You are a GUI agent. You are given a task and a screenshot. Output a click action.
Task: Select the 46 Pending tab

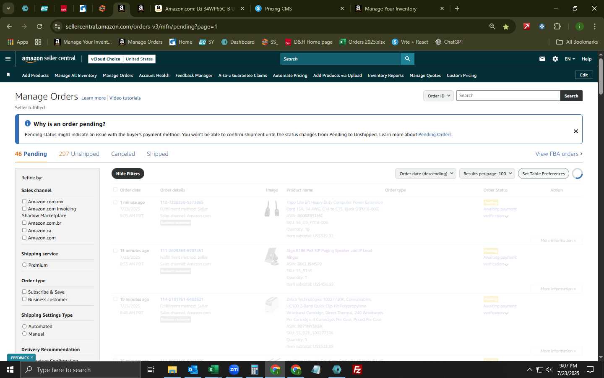tap(31, 154)
